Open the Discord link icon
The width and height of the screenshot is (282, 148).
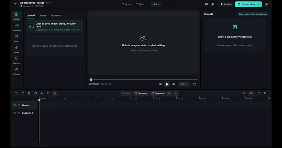[x=206, y=4]
